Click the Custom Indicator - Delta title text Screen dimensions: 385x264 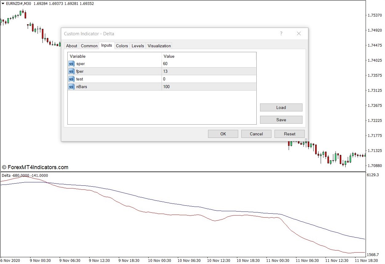coord(89,34)
